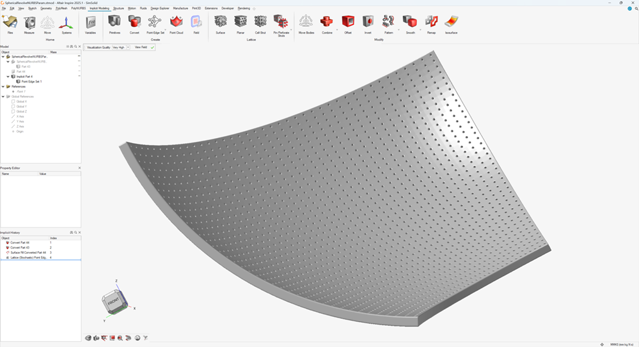Switch to the PolyNURBS ribbon tab

pyautogui.click(x=78, y=8)
